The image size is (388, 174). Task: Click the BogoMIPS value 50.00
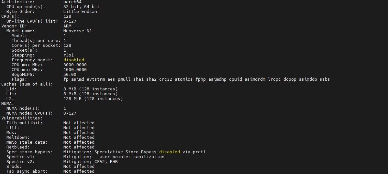[70, 75]
